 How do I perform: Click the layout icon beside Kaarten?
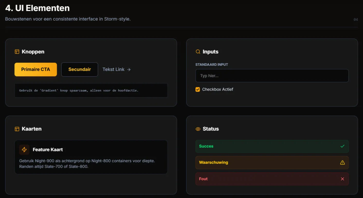[x=17, y=129]
